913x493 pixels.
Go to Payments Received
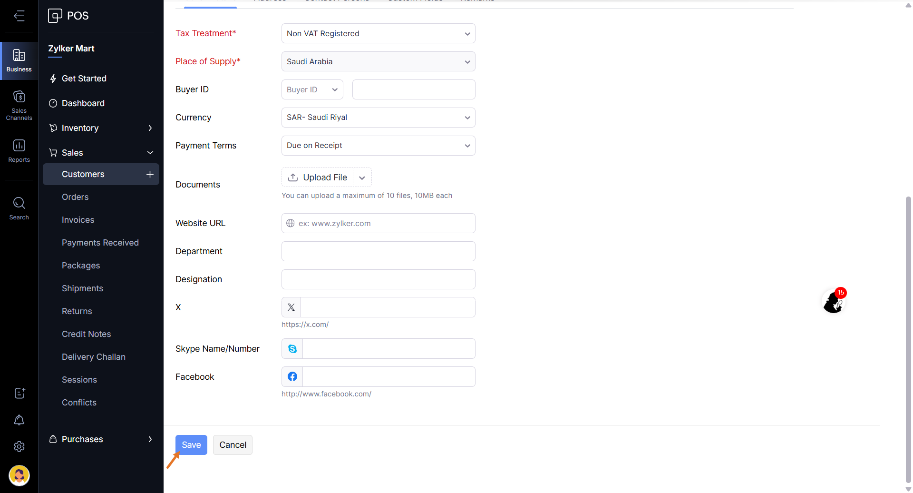click(x=100, y=243)
